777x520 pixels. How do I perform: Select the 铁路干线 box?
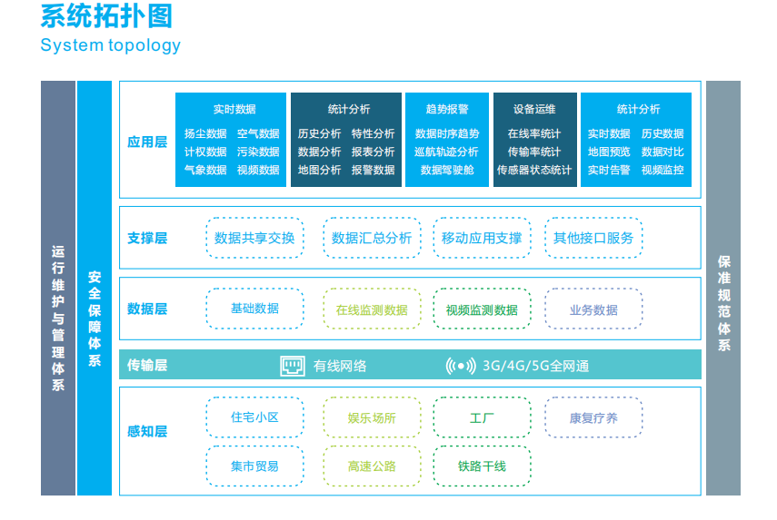tap(482, 466)
